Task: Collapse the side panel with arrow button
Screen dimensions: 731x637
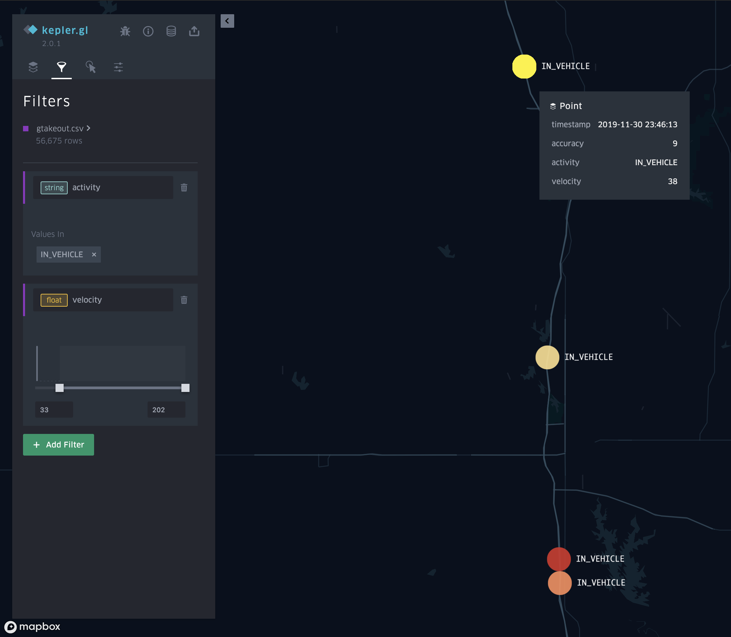Action: pos(227,21)
